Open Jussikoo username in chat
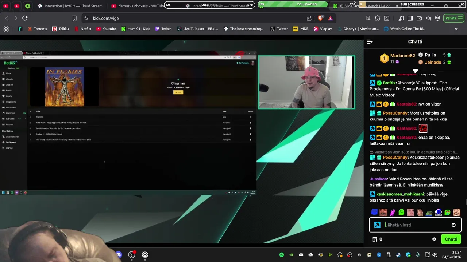The width and height of the screenshot is (467, 262). click(378, 179)
